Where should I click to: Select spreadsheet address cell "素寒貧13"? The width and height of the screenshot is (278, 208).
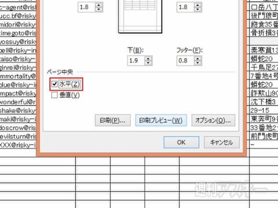point(264,50)
